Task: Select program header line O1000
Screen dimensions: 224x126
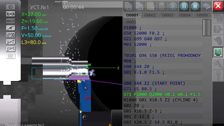Action: click(x=132, y=28)
